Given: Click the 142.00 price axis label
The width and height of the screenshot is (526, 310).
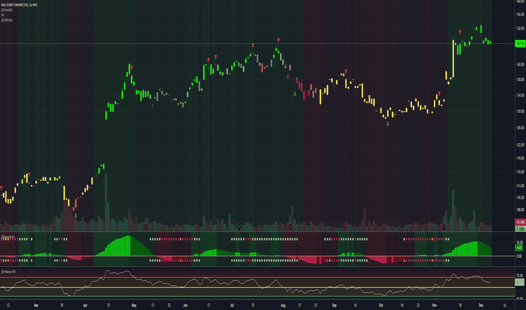Looking at the screenshot, I should 520,64.
